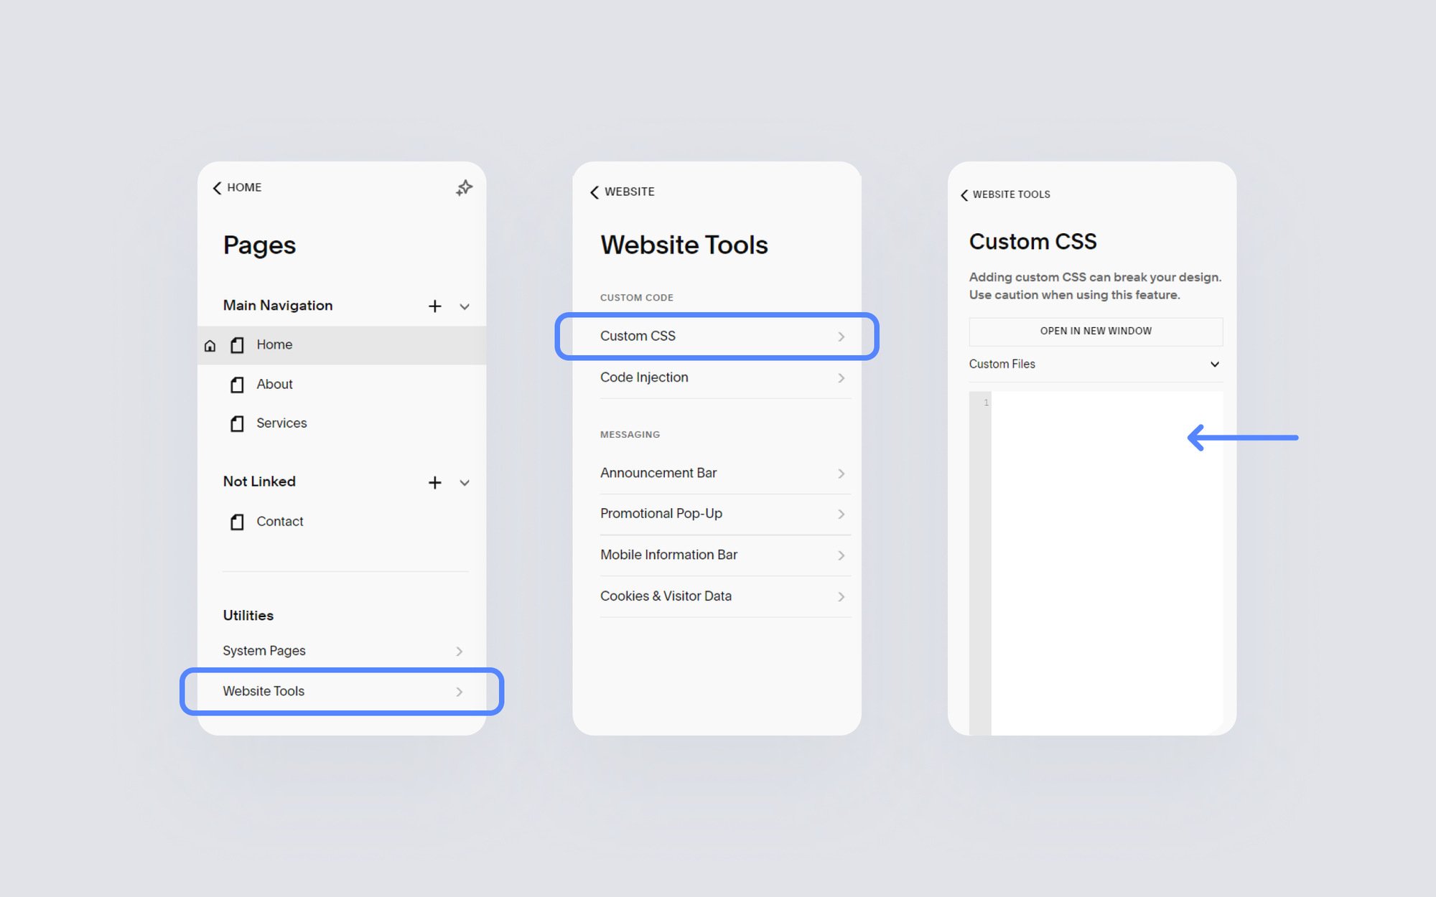
Task: Click the chevron on the Custom CSS row
Action: click(x=841, y=337)
